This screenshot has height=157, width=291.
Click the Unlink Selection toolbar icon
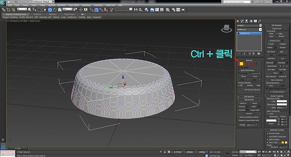[8, 9]
